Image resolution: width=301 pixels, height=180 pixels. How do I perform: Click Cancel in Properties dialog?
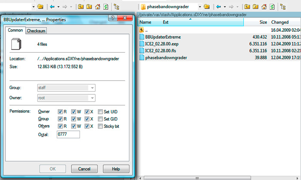coord(84,169)
